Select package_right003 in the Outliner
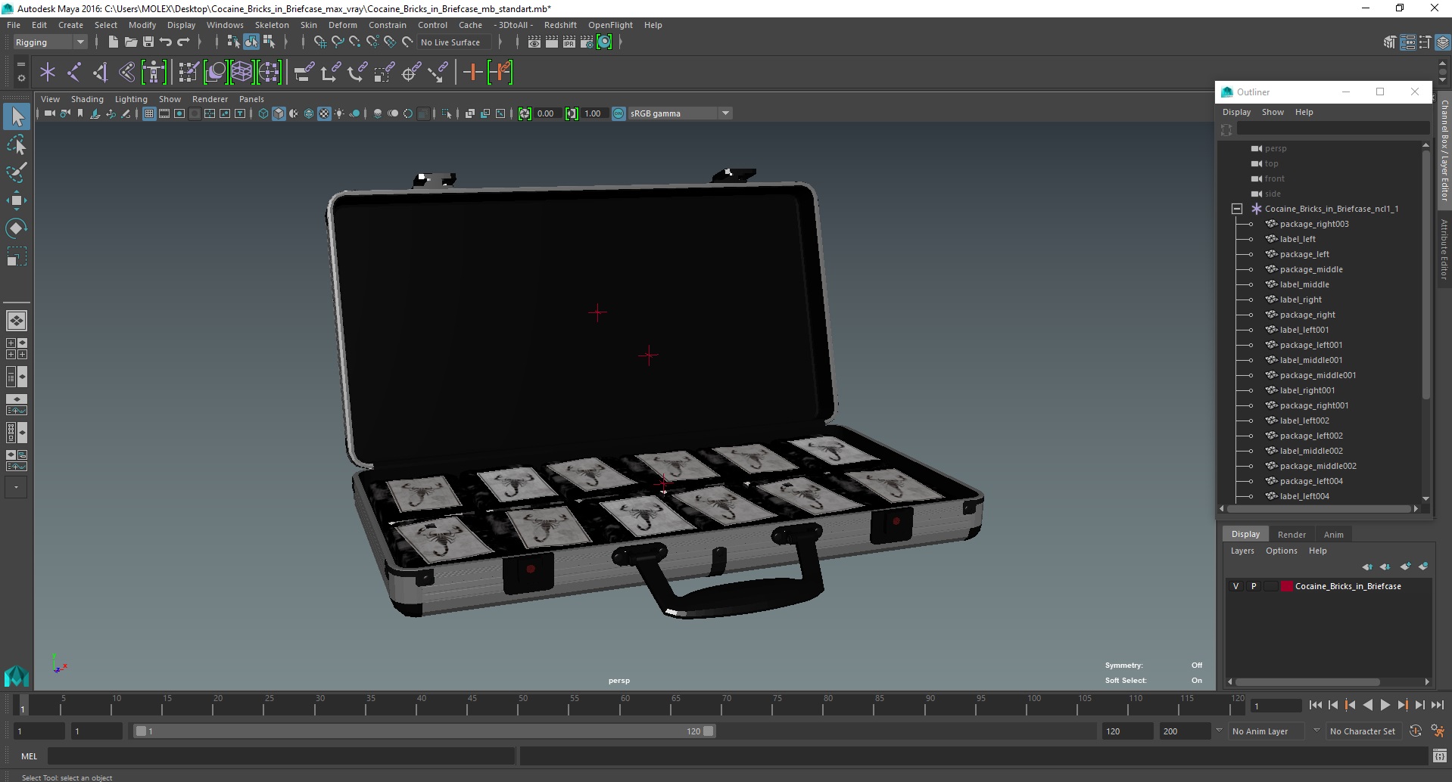Viewport: 1452px width, 782px height. [x=1313, y=224]
